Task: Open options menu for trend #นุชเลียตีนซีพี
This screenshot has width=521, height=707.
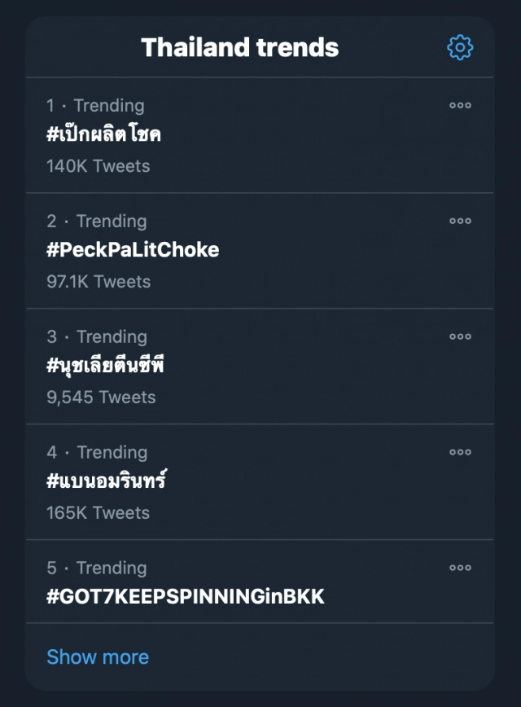Action: (460, 336)
